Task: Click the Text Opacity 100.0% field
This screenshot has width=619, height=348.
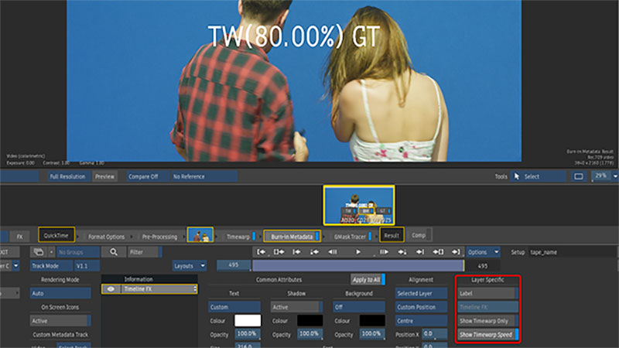Action: pos(248,334)
